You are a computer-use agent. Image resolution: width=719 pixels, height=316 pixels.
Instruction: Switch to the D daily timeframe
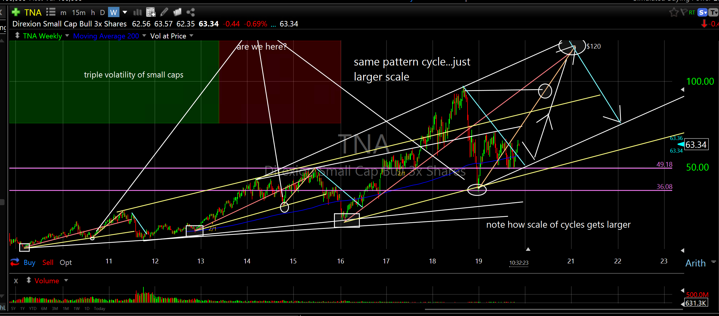[x=102, y=13]
